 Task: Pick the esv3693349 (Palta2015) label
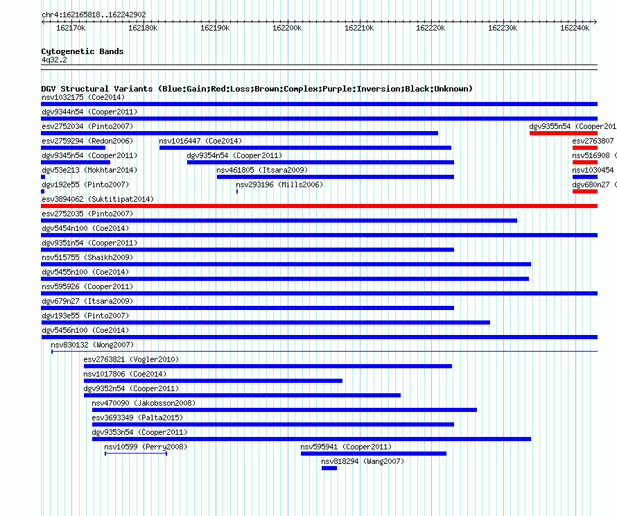[x=137, y=418]
